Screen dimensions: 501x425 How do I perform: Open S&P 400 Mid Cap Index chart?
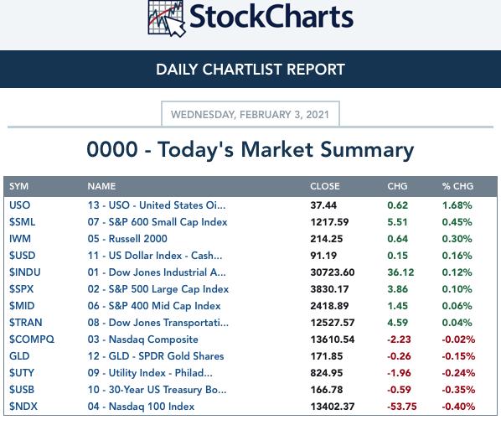coord(154,306)
